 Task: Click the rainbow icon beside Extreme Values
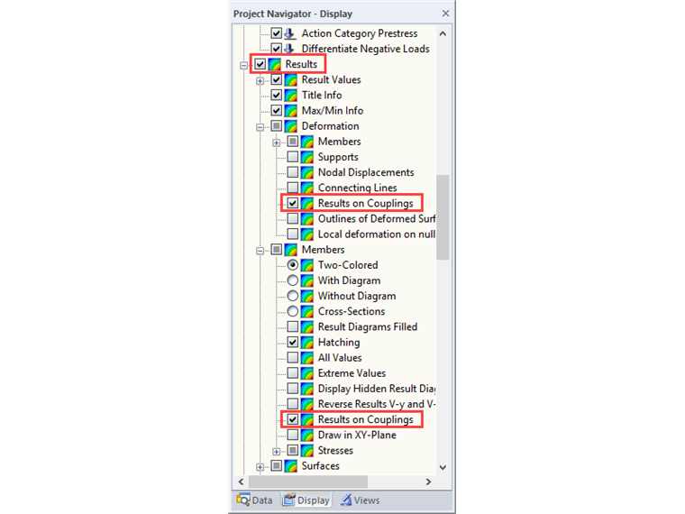tap(307, 373)
